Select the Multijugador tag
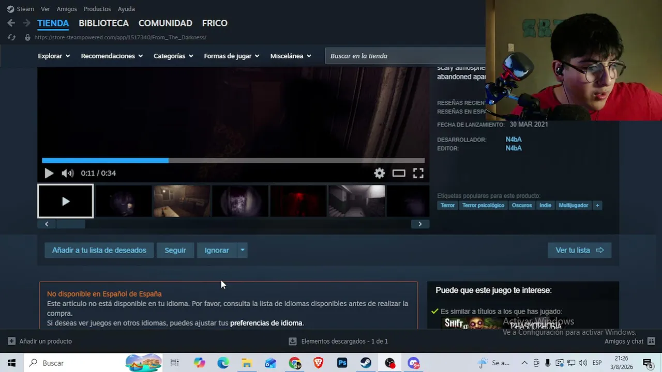The image size is (662, 372). 574,205
